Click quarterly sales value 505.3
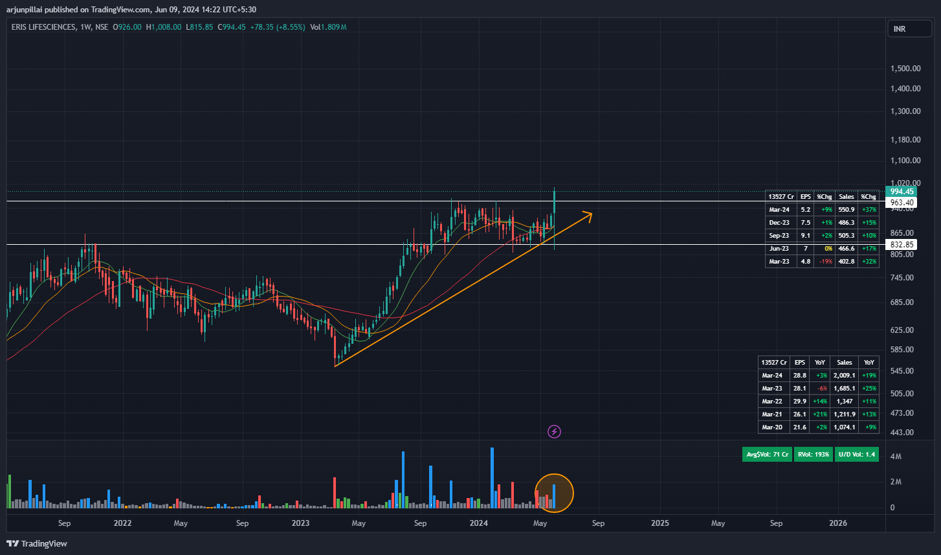Screen dimensions: 941x555 pyautogui.click(x=846, y=236)
